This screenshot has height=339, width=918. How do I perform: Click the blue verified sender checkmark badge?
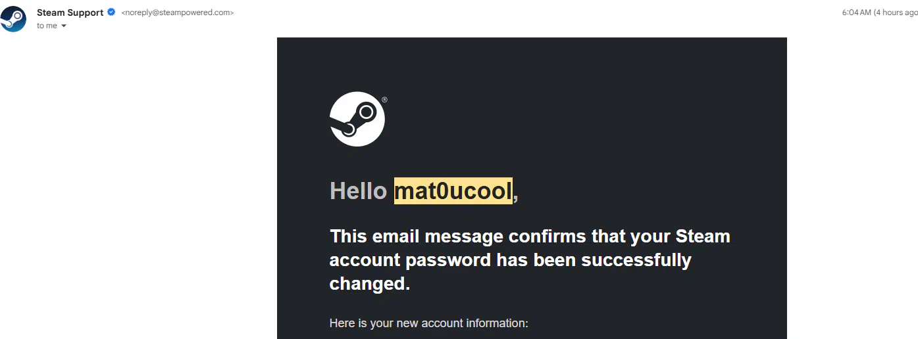[x=111, y=12]
